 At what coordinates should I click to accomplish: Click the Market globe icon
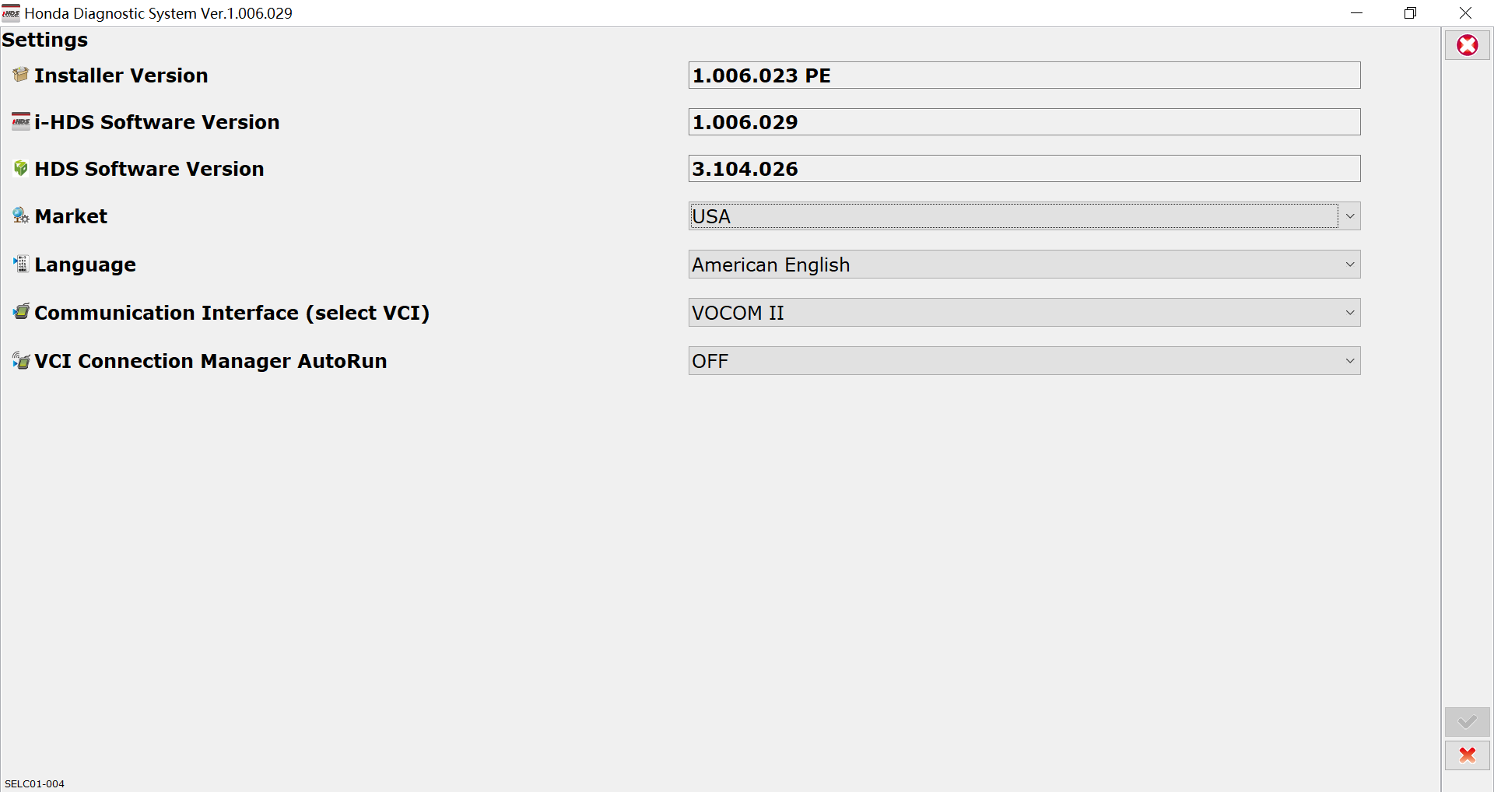pyautogui.click(x=21, y=216)
